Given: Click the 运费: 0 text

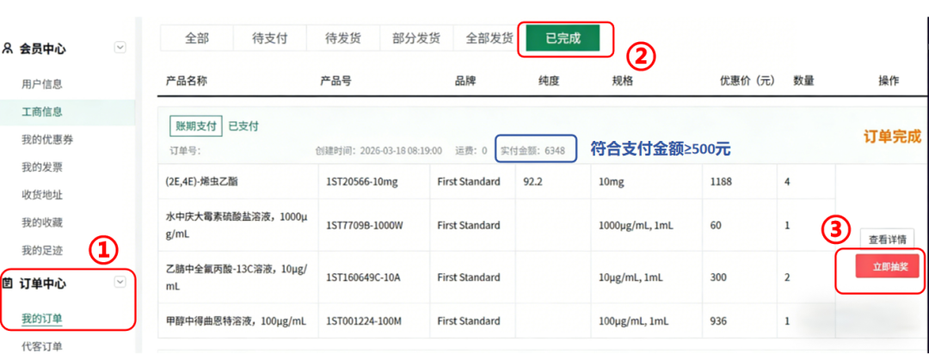Looking at the screenshot, I should pyautogui.click(x=471, y=151).
